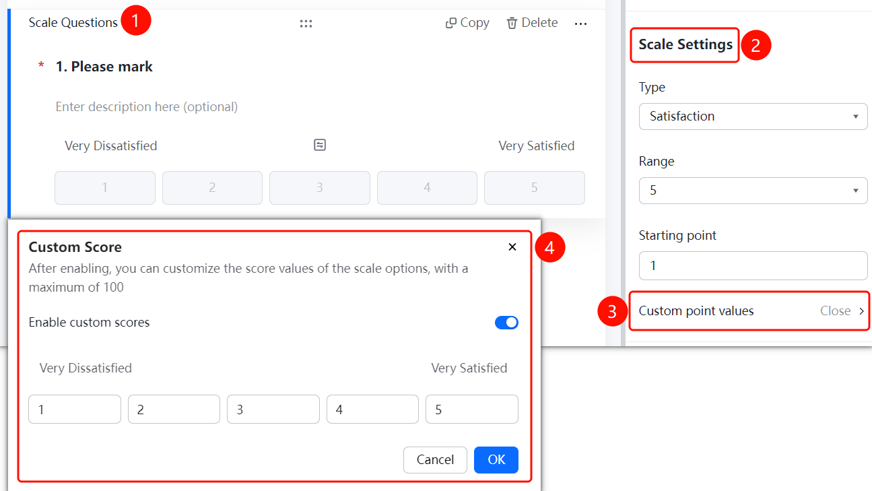The image size is (872, 491).
Task: Toggle the Enable custom scores switch
Action: tap(506, 323)
